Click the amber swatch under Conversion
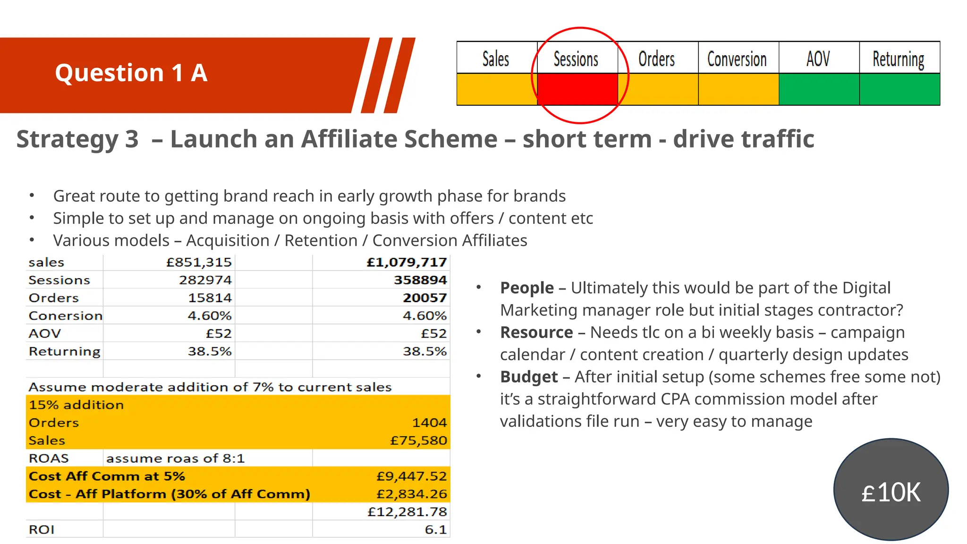 738,89
